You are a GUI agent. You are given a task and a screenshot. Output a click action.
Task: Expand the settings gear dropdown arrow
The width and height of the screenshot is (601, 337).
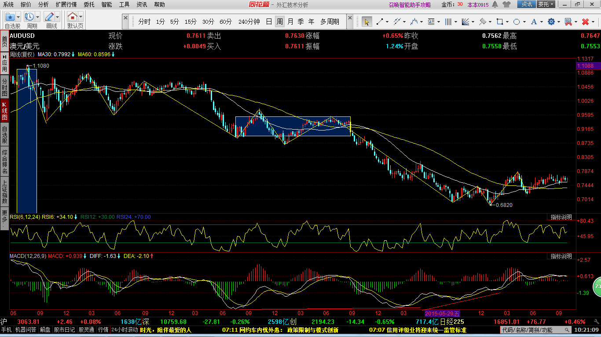pyautogui.click(x=558, y=22)
